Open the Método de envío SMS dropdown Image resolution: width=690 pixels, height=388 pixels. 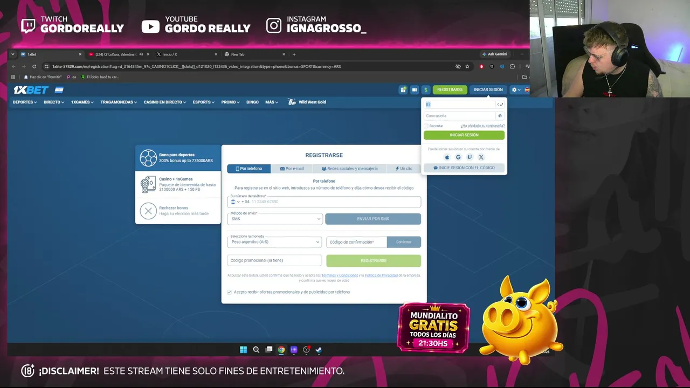[x=275, y=218]
